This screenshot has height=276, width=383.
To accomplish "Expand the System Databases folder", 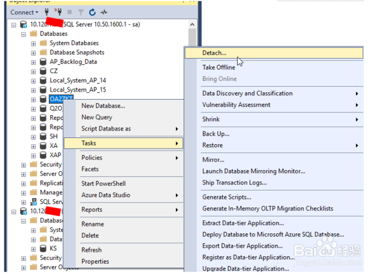I will (x=33, y=43).
